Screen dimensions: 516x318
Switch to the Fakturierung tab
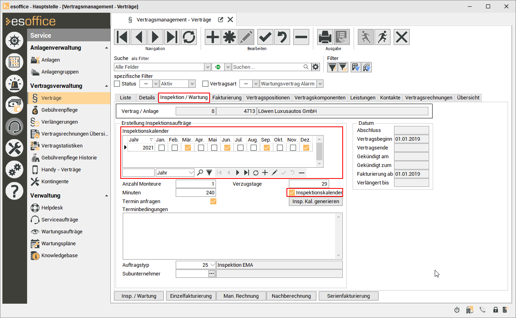pyautogui.click(x=227, y=97)
